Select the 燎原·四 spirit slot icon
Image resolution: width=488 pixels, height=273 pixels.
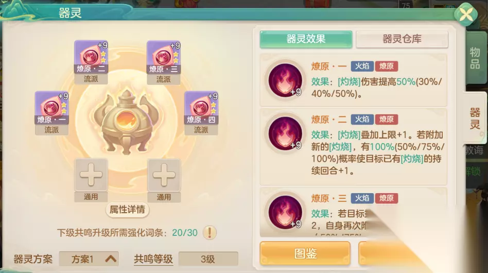201,108
